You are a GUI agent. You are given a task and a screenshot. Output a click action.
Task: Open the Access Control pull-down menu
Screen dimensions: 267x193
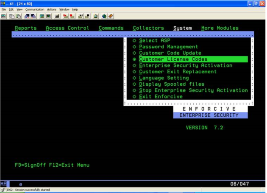click(67, 28)
